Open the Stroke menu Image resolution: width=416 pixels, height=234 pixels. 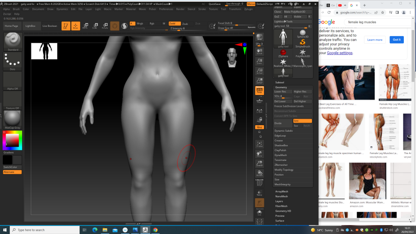(202, 9)
